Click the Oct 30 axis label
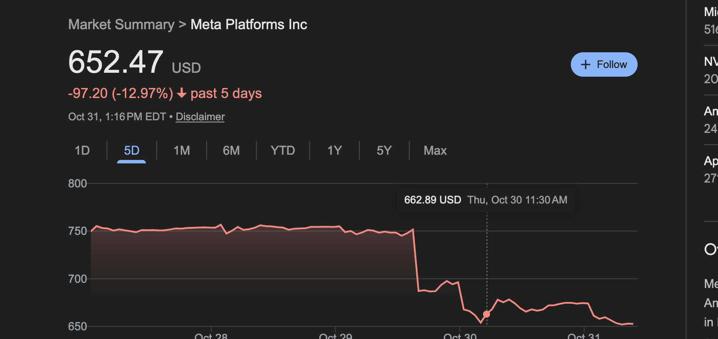Screen dimensions: 718x339 click(460, 336)
